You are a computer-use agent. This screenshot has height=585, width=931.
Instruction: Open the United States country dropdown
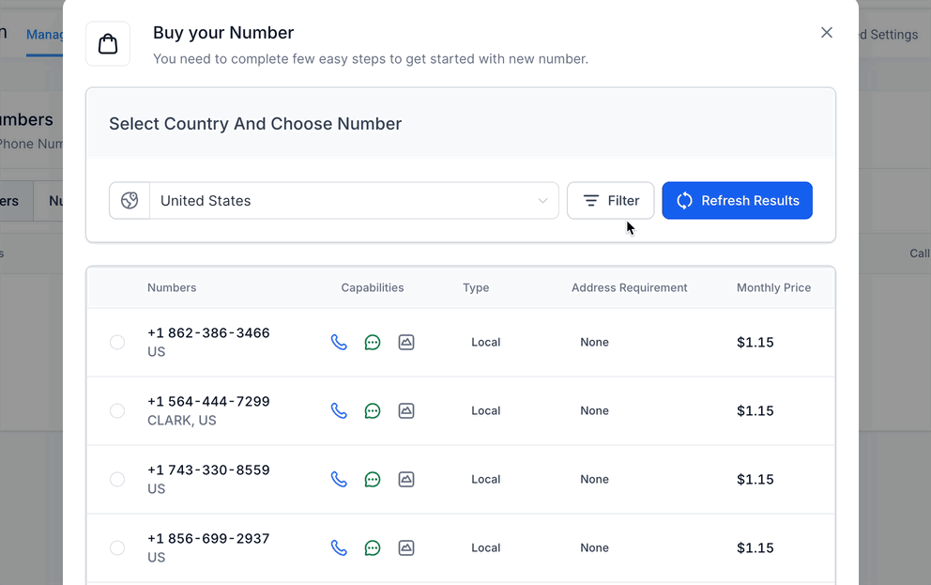[x=334, y=201]
